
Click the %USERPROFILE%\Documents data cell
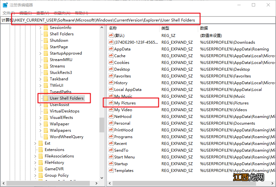click(x=227, y=123)
